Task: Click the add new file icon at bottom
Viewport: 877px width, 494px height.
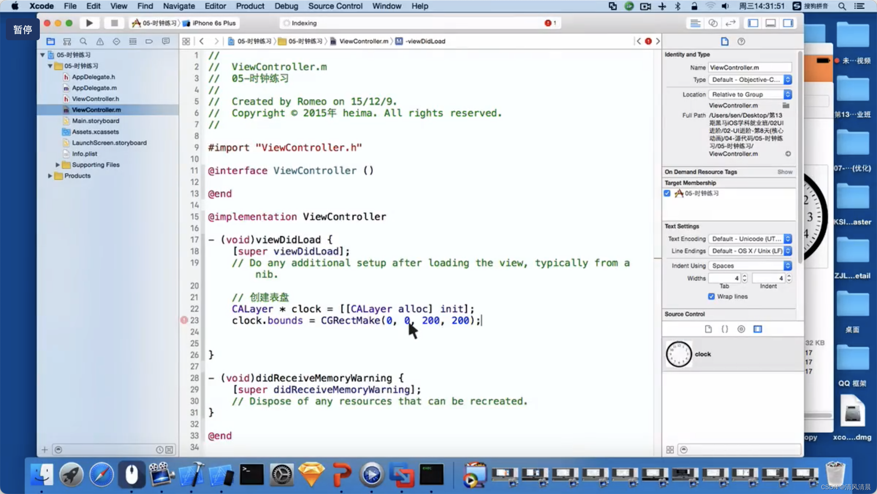Action: pyautogui.click(x=45, y=449)
